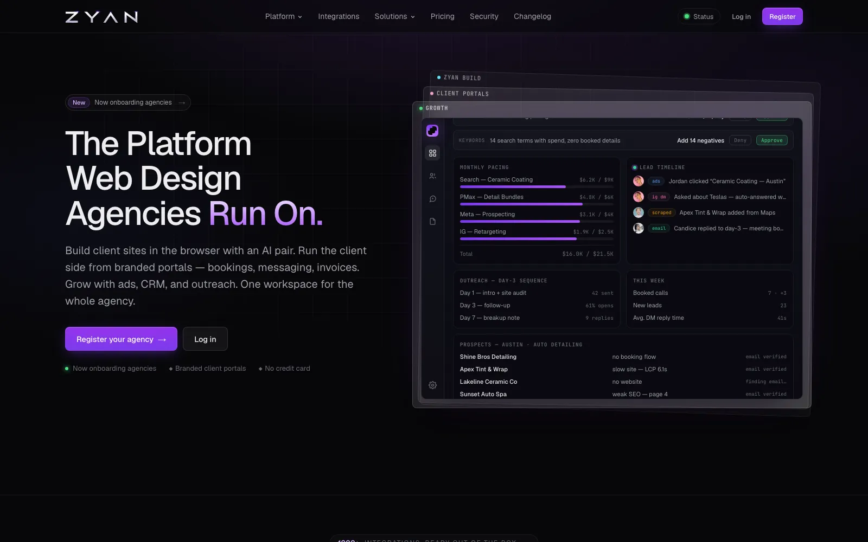
Task: Click 'No credit card' text
Action: 288,368
